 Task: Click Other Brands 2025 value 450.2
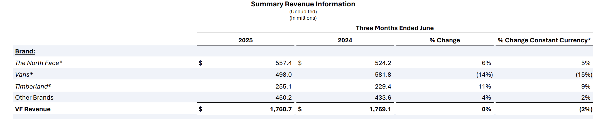(283, 97)
